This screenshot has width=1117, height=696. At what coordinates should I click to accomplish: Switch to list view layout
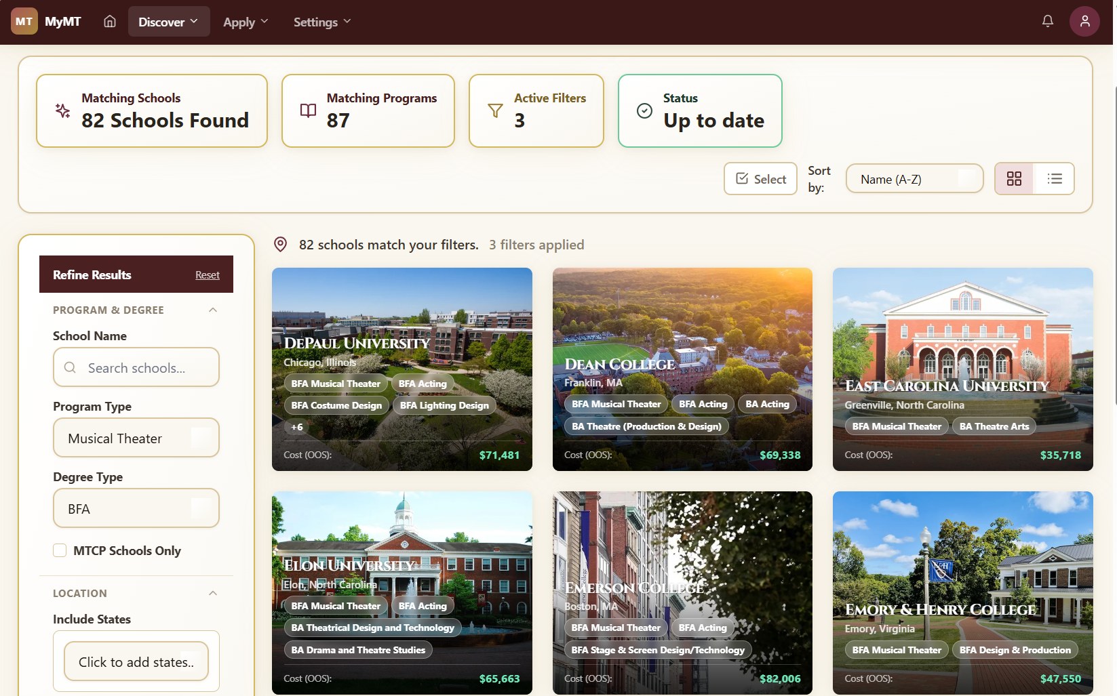pos(1055,179)
